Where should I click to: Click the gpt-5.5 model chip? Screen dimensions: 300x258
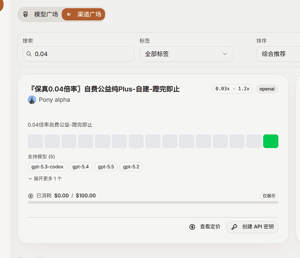[106, 167]
